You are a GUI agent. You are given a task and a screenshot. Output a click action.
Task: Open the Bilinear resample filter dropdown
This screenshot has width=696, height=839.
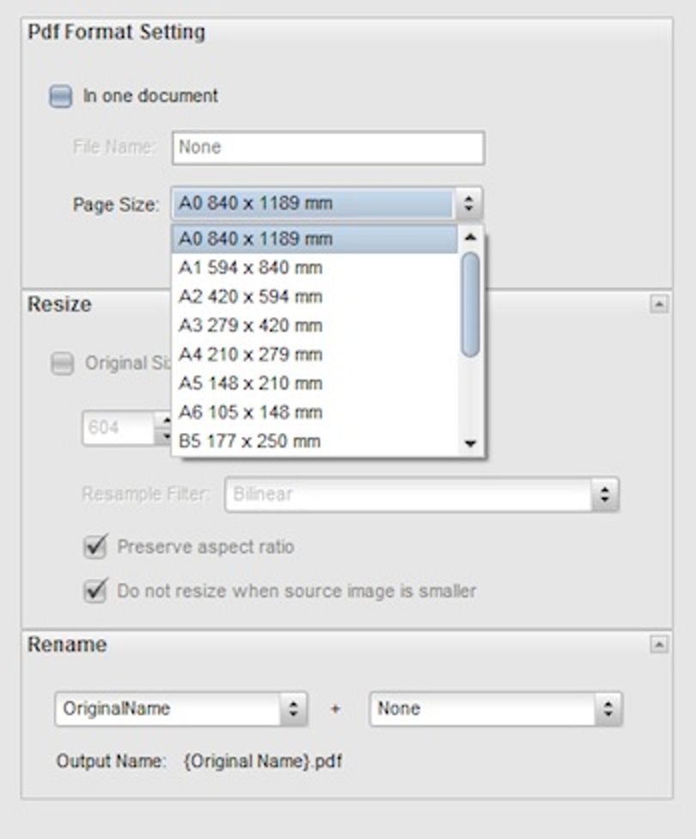(422, 494)
